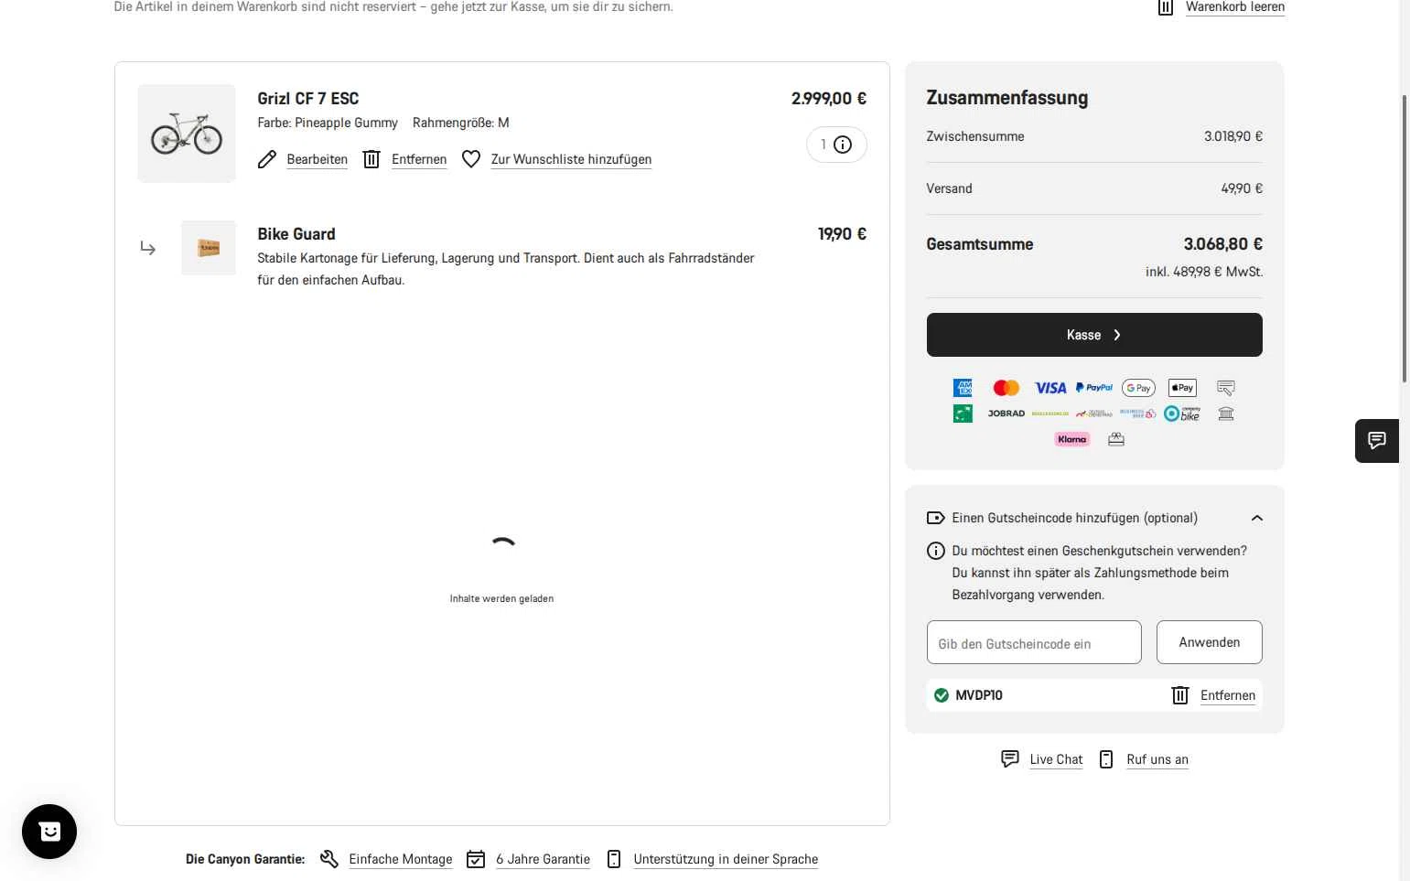Collapse the Gutscheincode section chevron
Viewport: 1410px width, 881px height.
[1257, 518]
